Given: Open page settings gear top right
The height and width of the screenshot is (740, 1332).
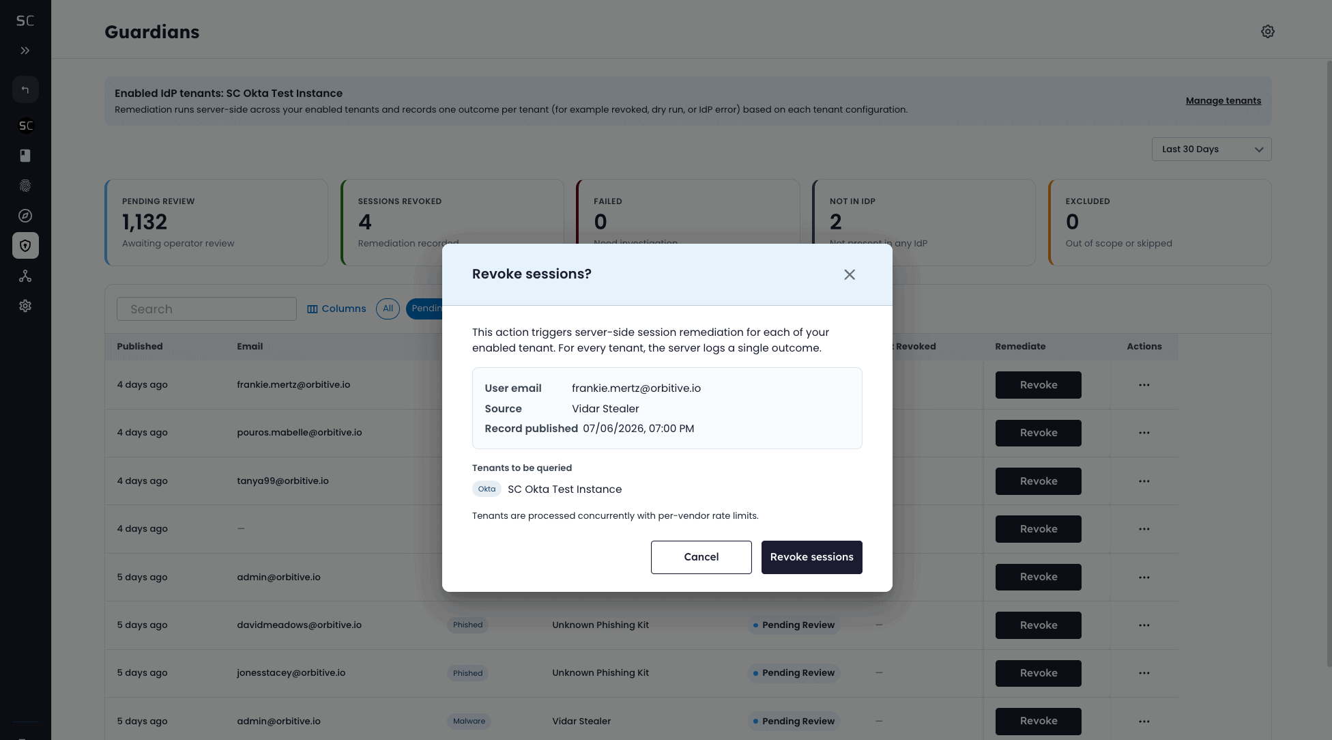Looking at the screenshot, I should point(1268,31).
